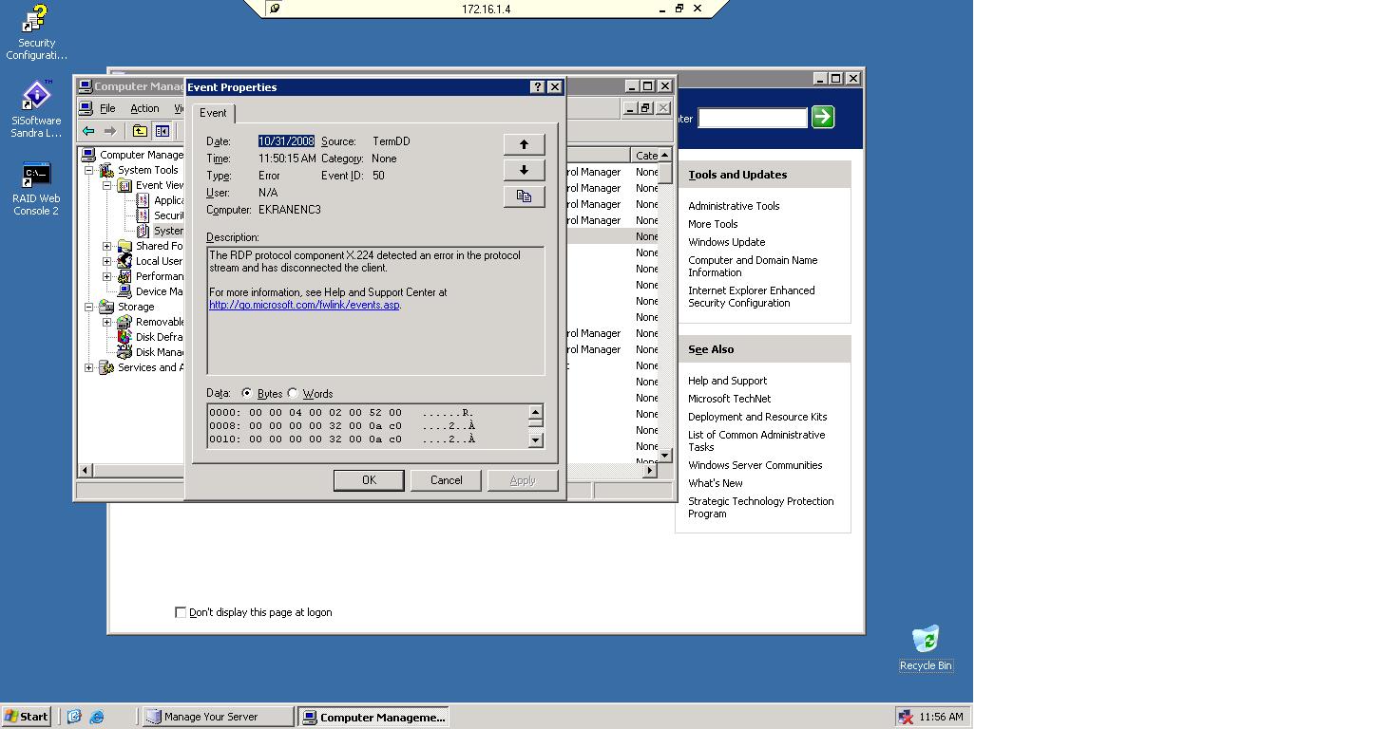Click the Application log icon in the tree

[x=143, y=200]
